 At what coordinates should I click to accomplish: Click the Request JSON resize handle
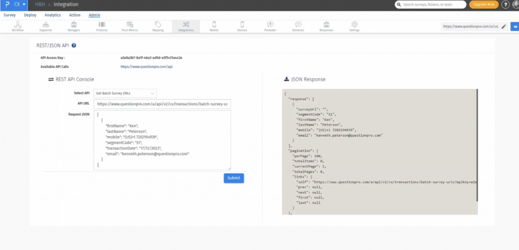click(229, 168)
